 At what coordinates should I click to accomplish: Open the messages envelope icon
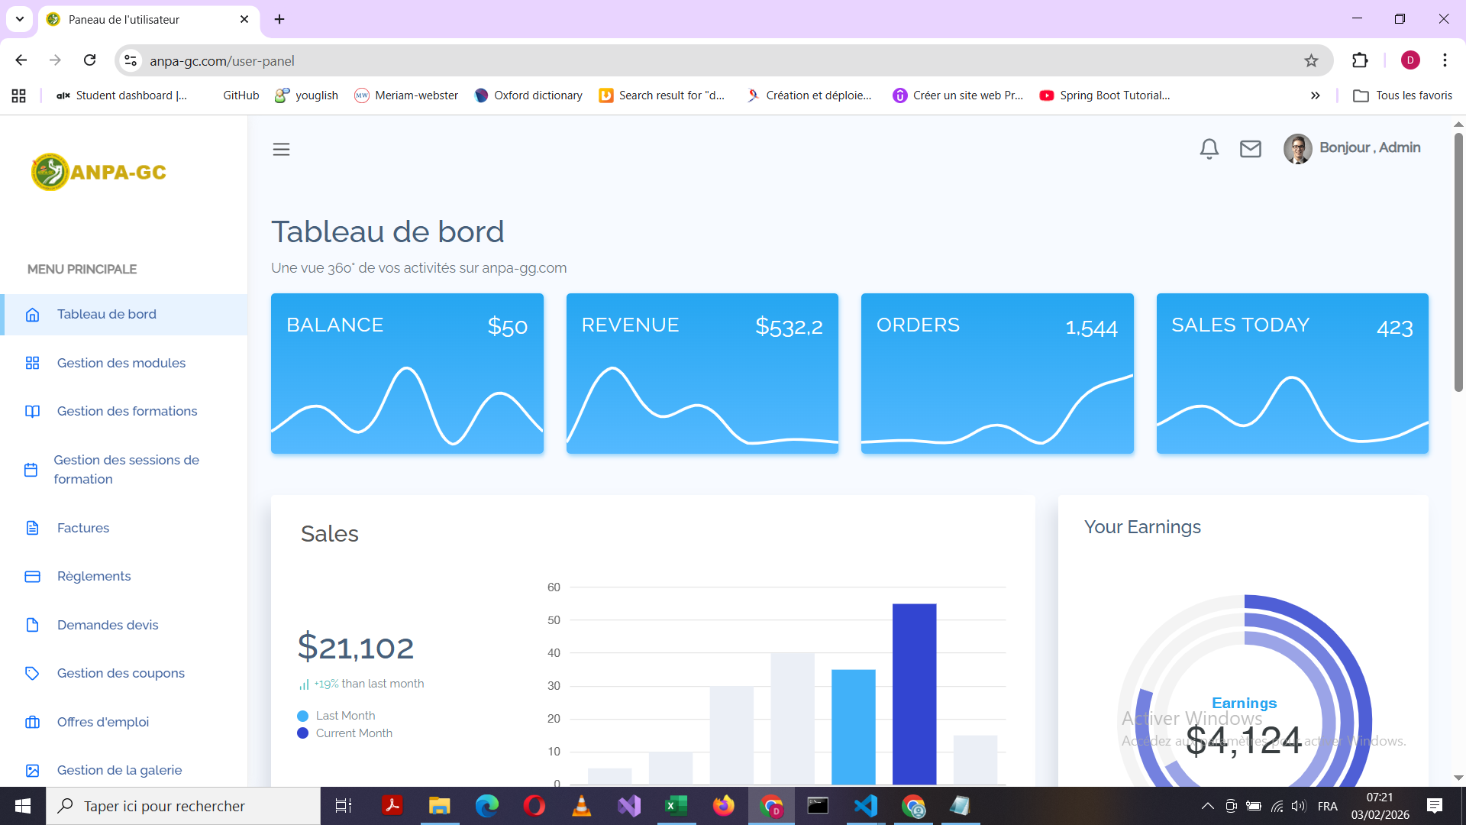[1250, 148]
